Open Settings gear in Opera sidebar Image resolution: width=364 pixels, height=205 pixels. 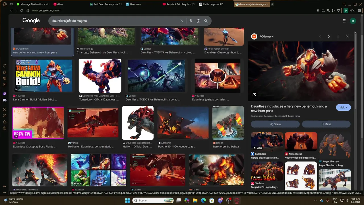(x=5, y=128)
